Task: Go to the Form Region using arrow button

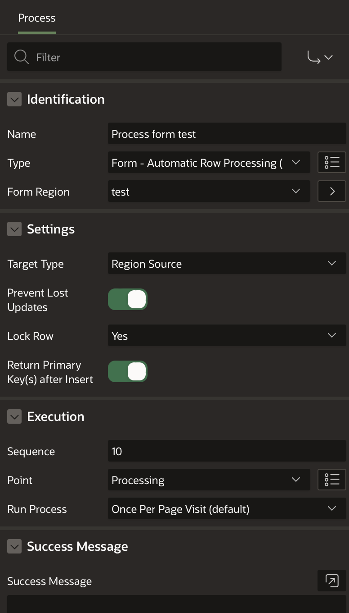Action: coord(332,192)
